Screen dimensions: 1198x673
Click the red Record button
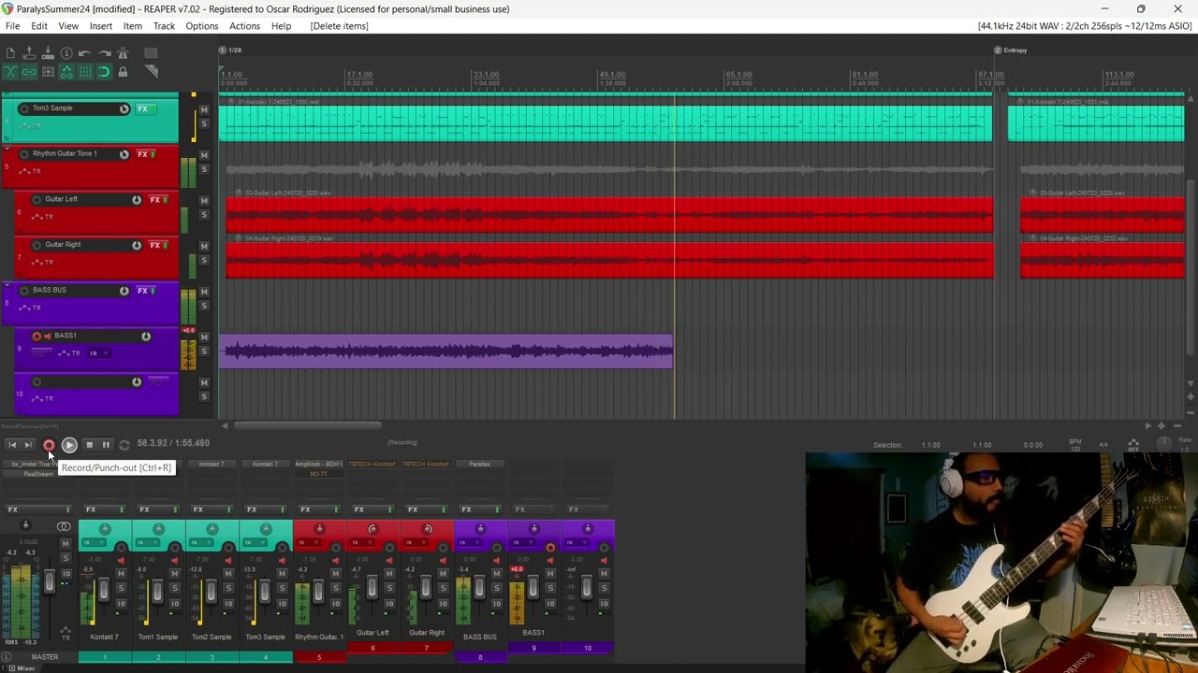(49, 445)
